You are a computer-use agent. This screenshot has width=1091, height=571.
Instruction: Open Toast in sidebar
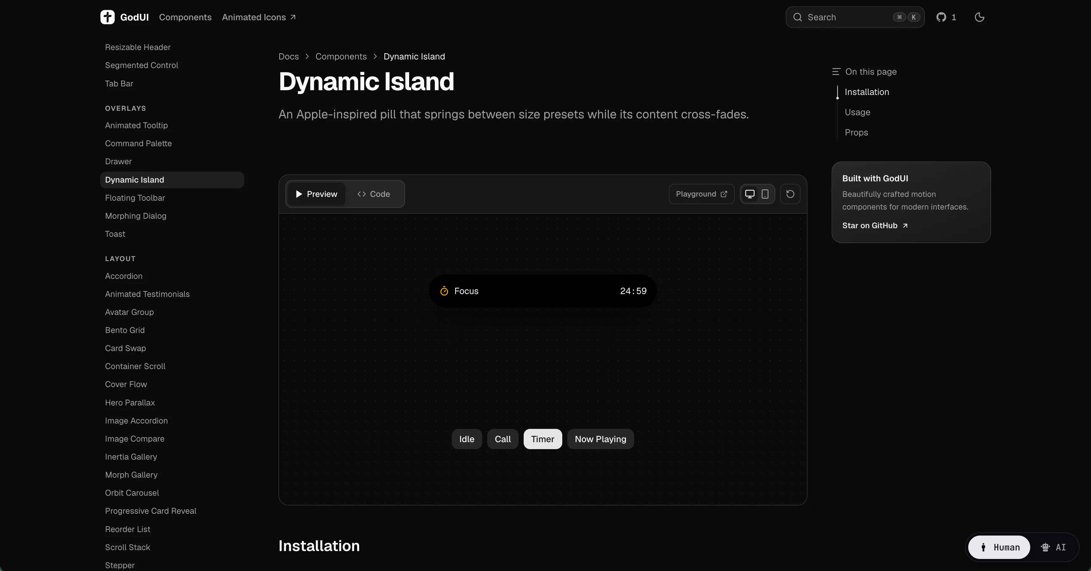click(115, 234)
